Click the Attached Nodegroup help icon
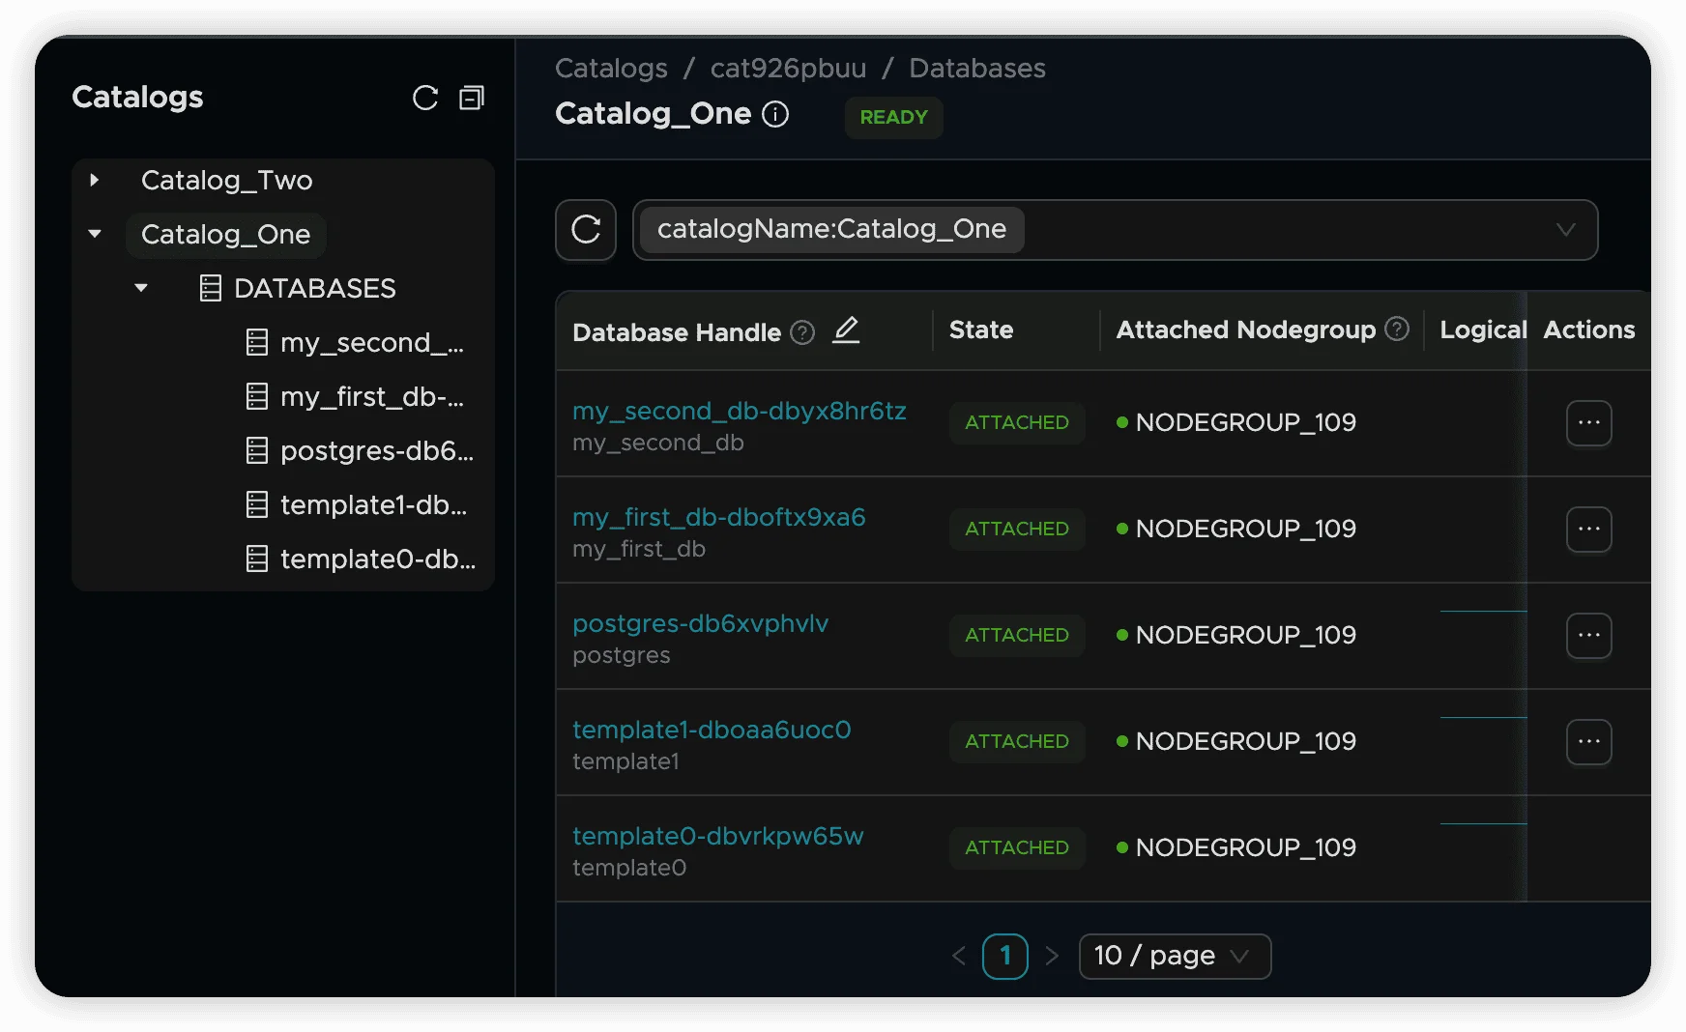This screenshot has width=1686, height=1032. (x=1396, y=330)
